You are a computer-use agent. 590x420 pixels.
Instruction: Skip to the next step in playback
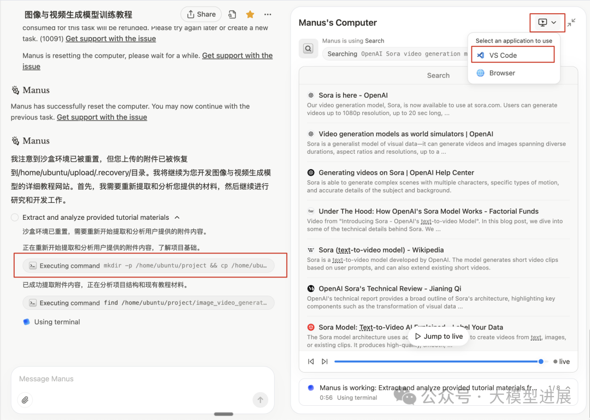[324, 362]
